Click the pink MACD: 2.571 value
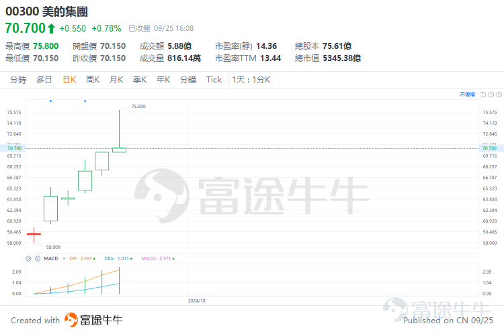 pos(158,259)
